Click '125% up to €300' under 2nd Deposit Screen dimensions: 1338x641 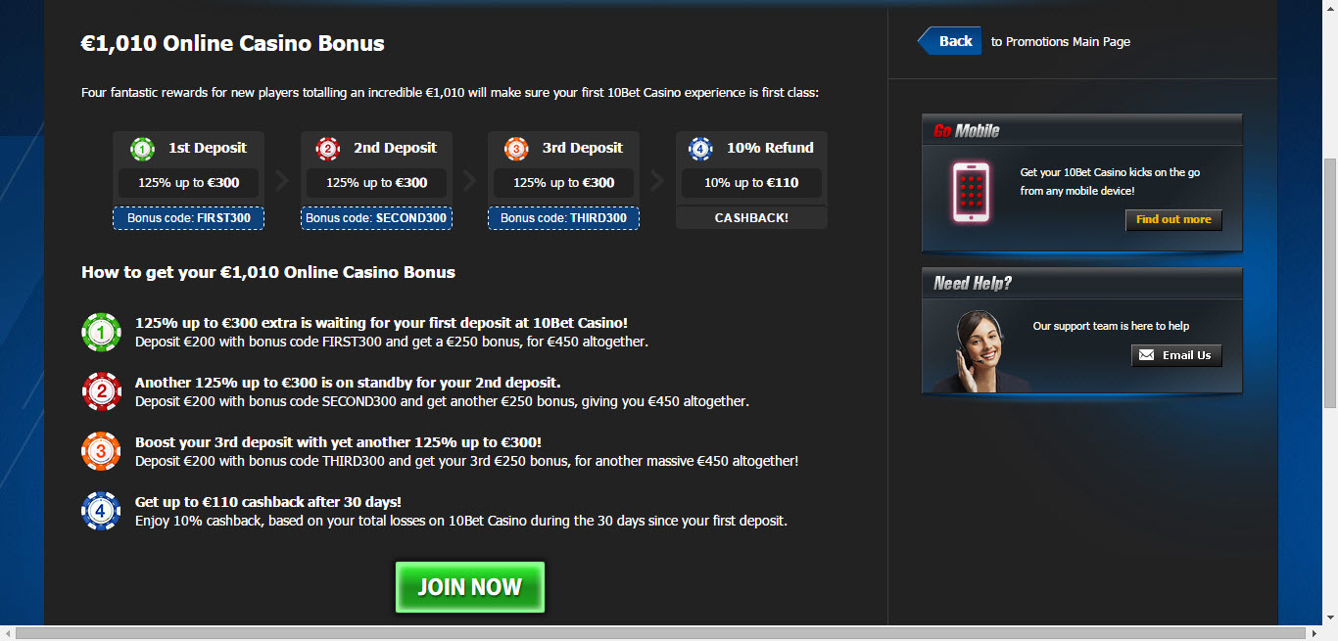[376, 183]
